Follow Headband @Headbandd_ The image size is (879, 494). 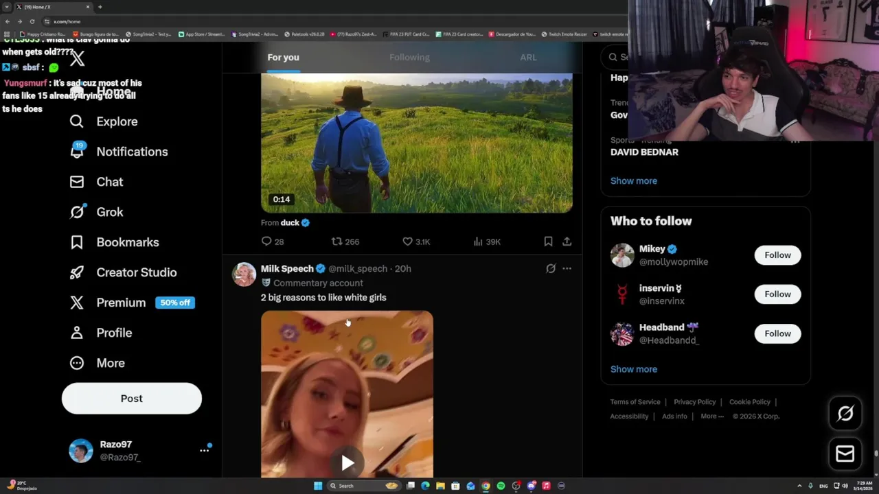click(777, 333)
